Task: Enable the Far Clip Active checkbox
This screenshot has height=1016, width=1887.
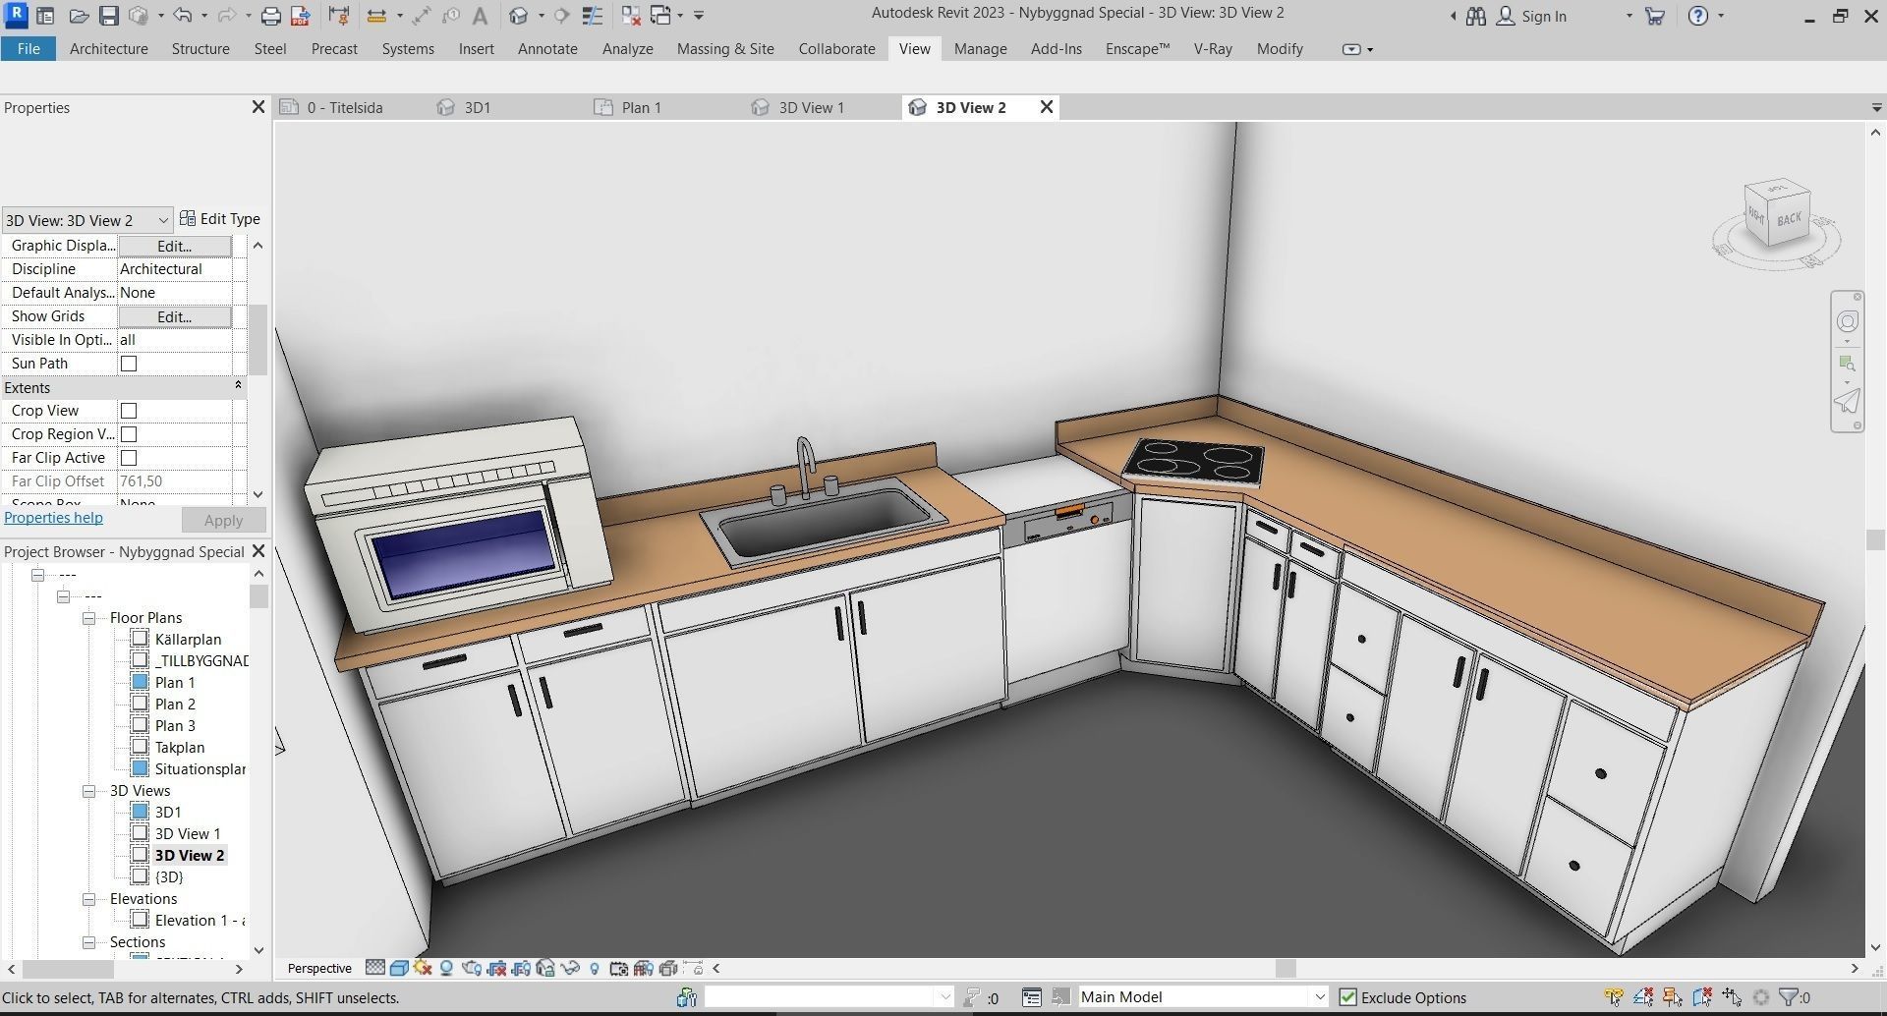Action: 129,458
